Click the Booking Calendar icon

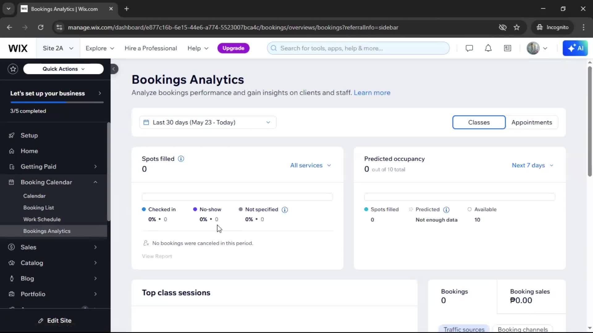[11, 182]
